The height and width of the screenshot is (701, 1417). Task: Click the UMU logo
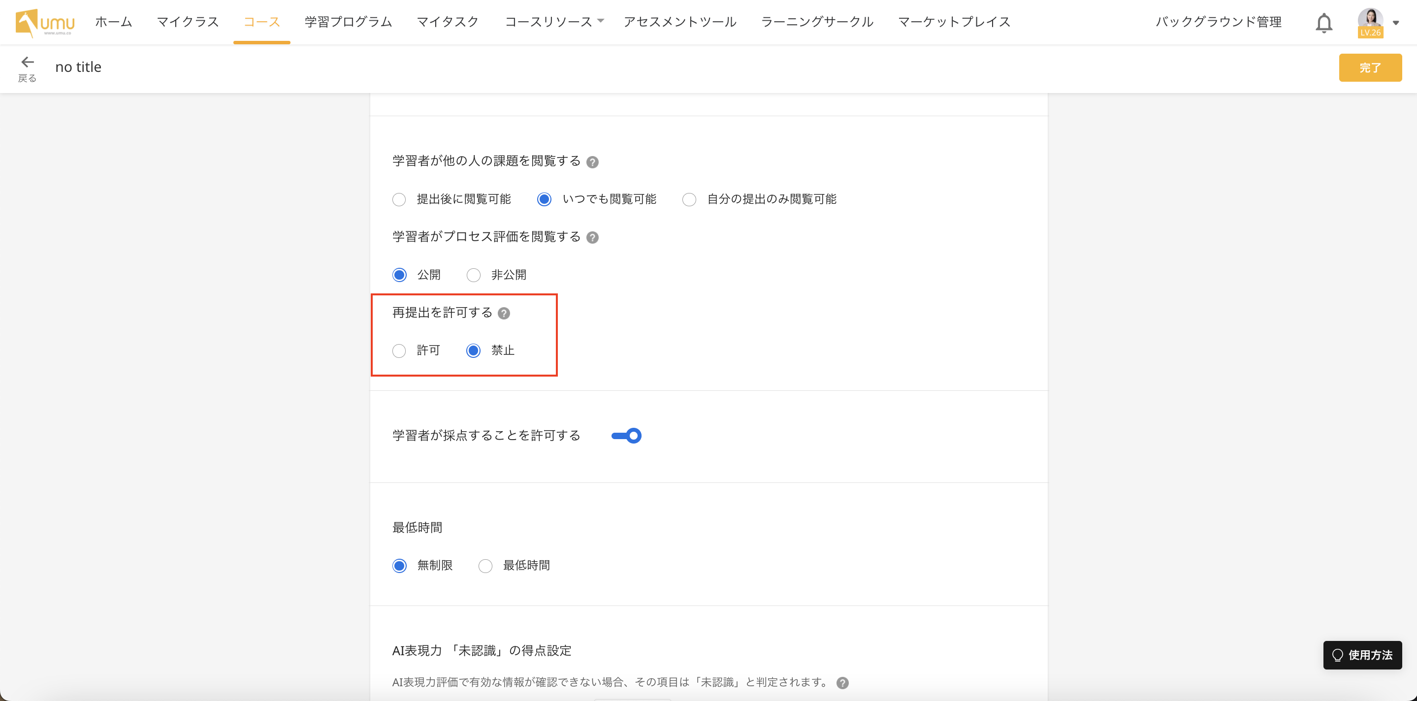pyautogui.click(x=44, y=22)
